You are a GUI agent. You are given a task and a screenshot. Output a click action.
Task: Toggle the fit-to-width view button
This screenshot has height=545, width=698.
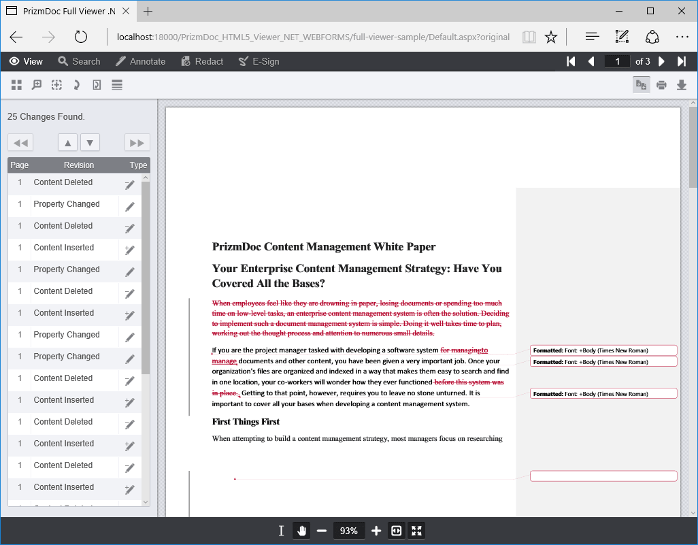[397, 531]
